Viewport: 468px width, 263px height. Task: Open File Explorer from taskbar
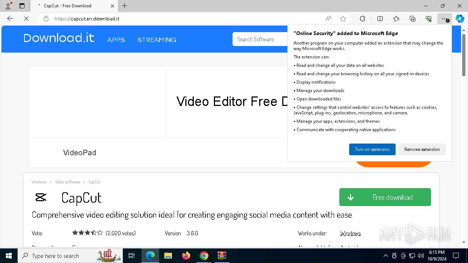click(x=168, y=256)
